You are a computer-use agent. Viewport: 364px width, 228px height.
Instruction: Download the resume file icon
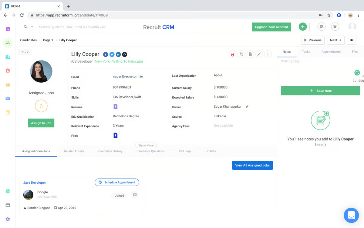point(116,107)
